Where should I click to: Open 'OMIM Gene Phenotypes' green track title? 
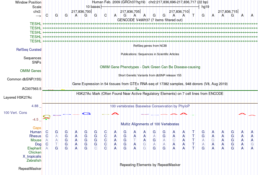pos(150,67)
